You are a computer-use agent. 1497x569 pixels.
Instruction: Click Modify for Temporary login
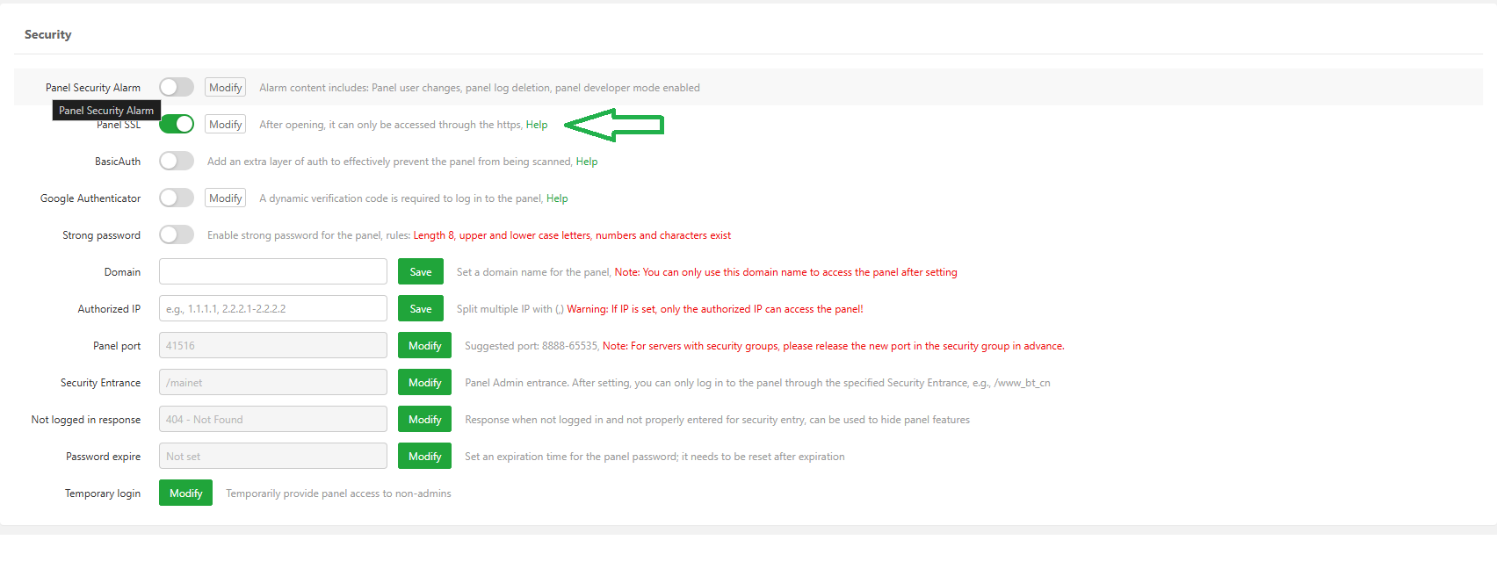(x=185, y=493)
